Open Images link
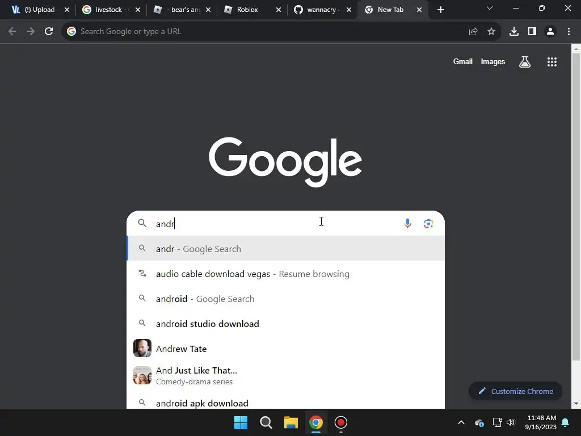 coord(493,61)
